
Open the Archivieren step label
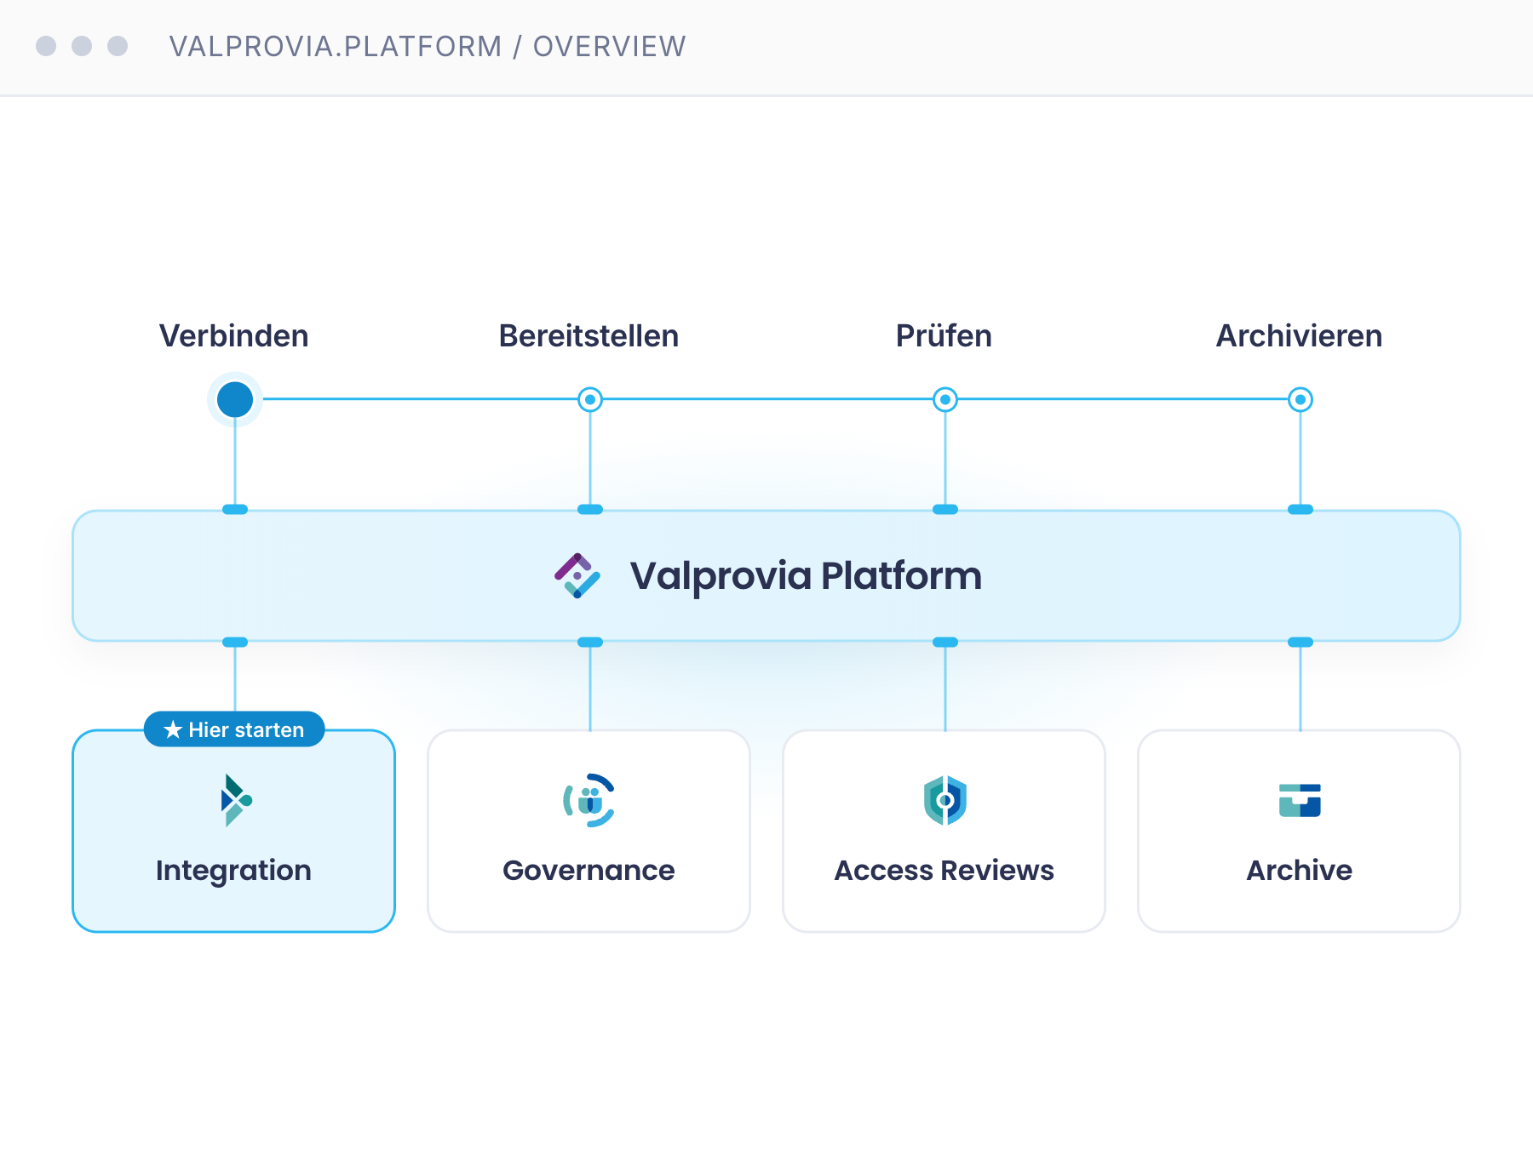tap(1300, 336)
